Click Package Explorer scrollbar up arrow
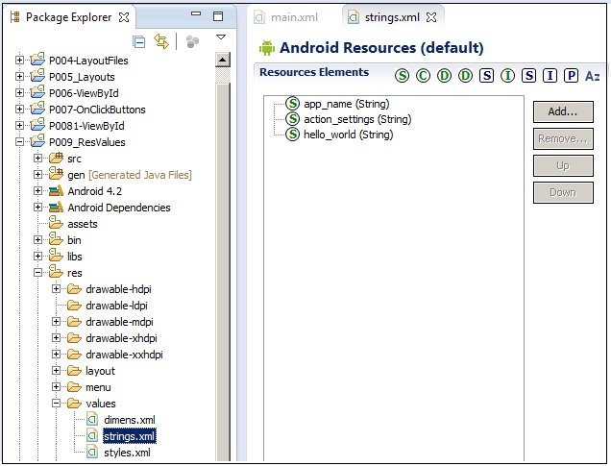Screen dimensions: 611x466 [222, 60]
